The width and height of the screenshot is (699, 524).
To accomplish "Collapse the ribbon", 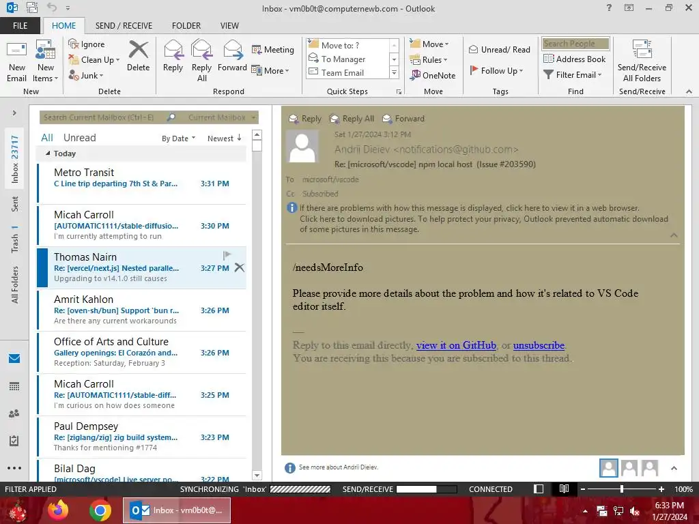I will tap(689, 91).
